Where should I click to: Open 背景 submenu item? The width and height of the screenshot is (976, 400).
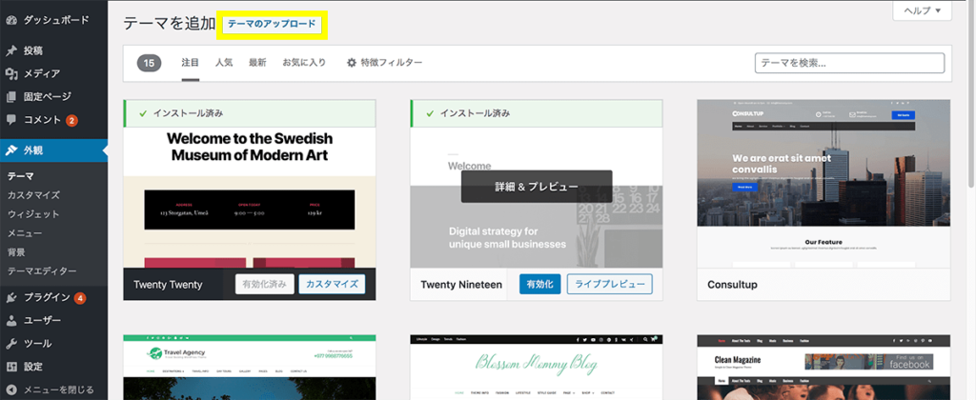[x=16, y=252]
